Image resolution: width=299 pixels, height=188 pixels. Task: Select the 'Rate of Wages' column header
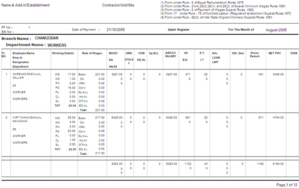(x=92, y=53)
